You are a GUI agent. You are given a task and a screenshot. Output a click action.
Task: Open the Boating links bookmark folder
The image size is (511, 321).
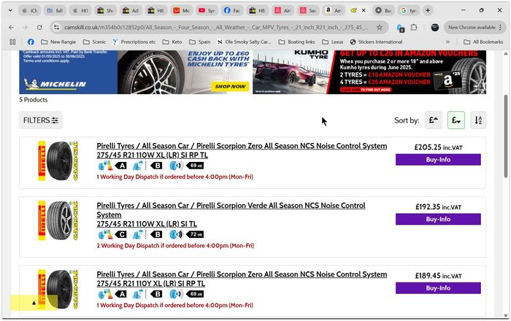296,42
